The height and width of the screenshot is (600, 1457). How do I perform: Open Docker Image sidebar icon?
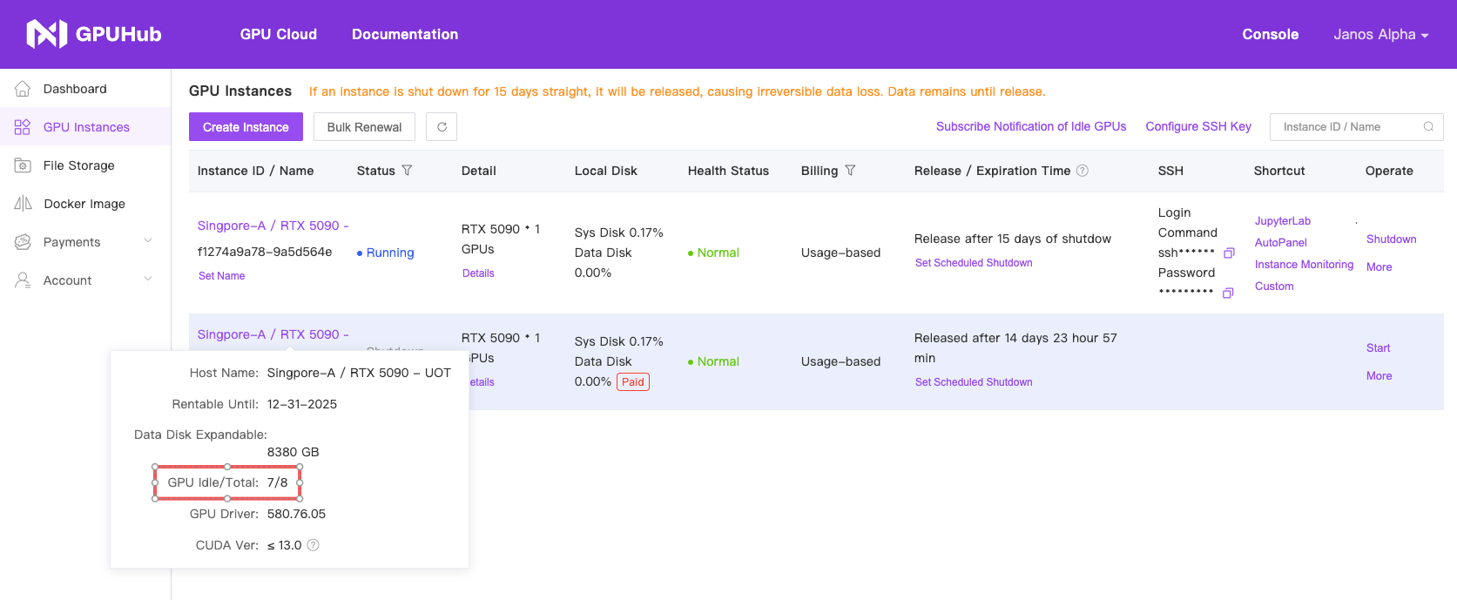(23, 204)
